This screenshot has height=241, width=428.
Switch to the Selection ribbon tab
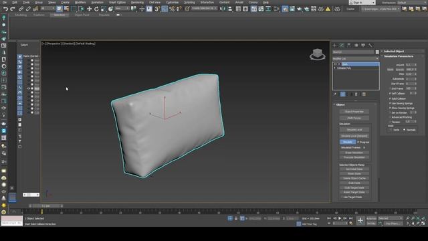click(60, 15)
